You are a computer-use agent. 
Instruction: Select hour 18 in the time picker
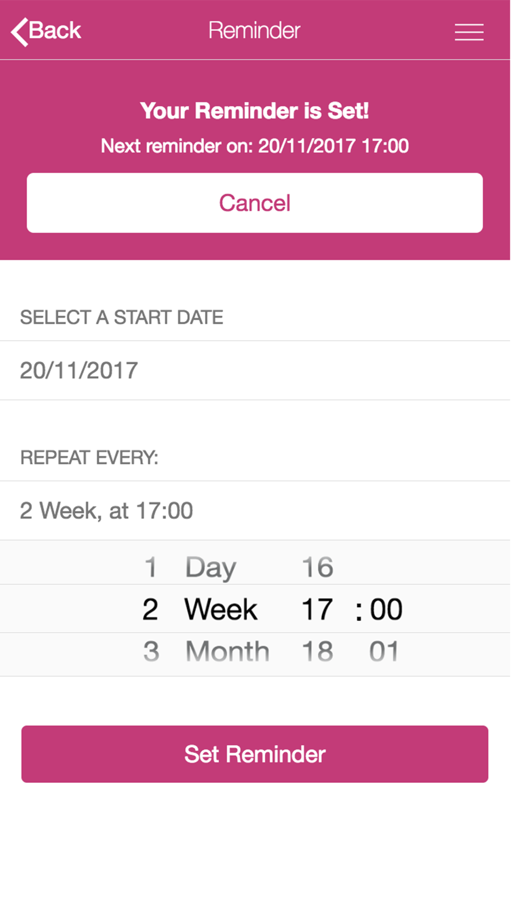(317, 651)
